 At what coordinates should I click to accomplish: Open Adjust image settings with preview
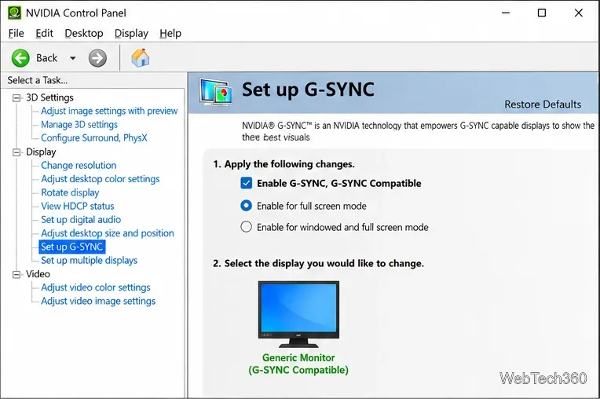109,111
